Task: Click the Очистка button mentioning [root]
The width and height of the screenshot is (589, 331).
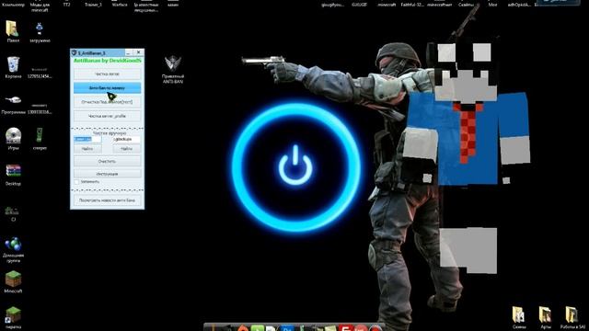Action: click(x=107, y=102)
